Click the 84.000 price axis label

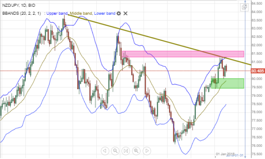257,12
